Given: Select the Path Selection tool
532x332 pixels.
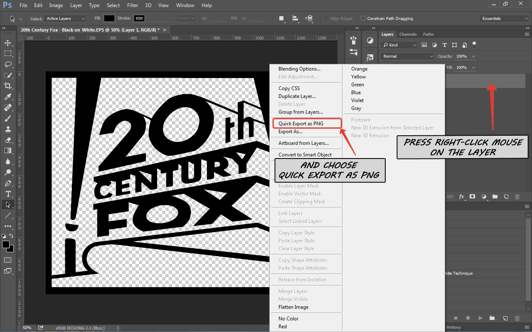Looking at the screenshot, I should click(x=8, y=205).
